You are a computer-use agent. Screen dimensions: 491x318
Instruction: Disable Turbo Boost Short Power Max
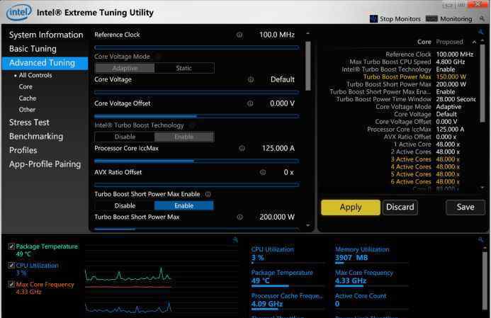coord(125,205)
